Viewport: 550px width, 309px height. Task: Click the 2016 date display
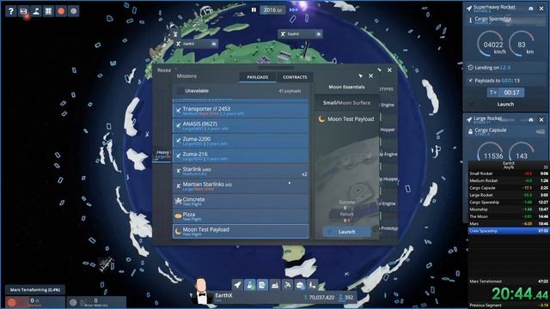click(272, 9)
